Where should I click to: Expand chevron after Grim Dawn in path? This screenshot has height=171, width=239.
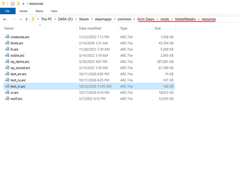[x=158, y=19]
